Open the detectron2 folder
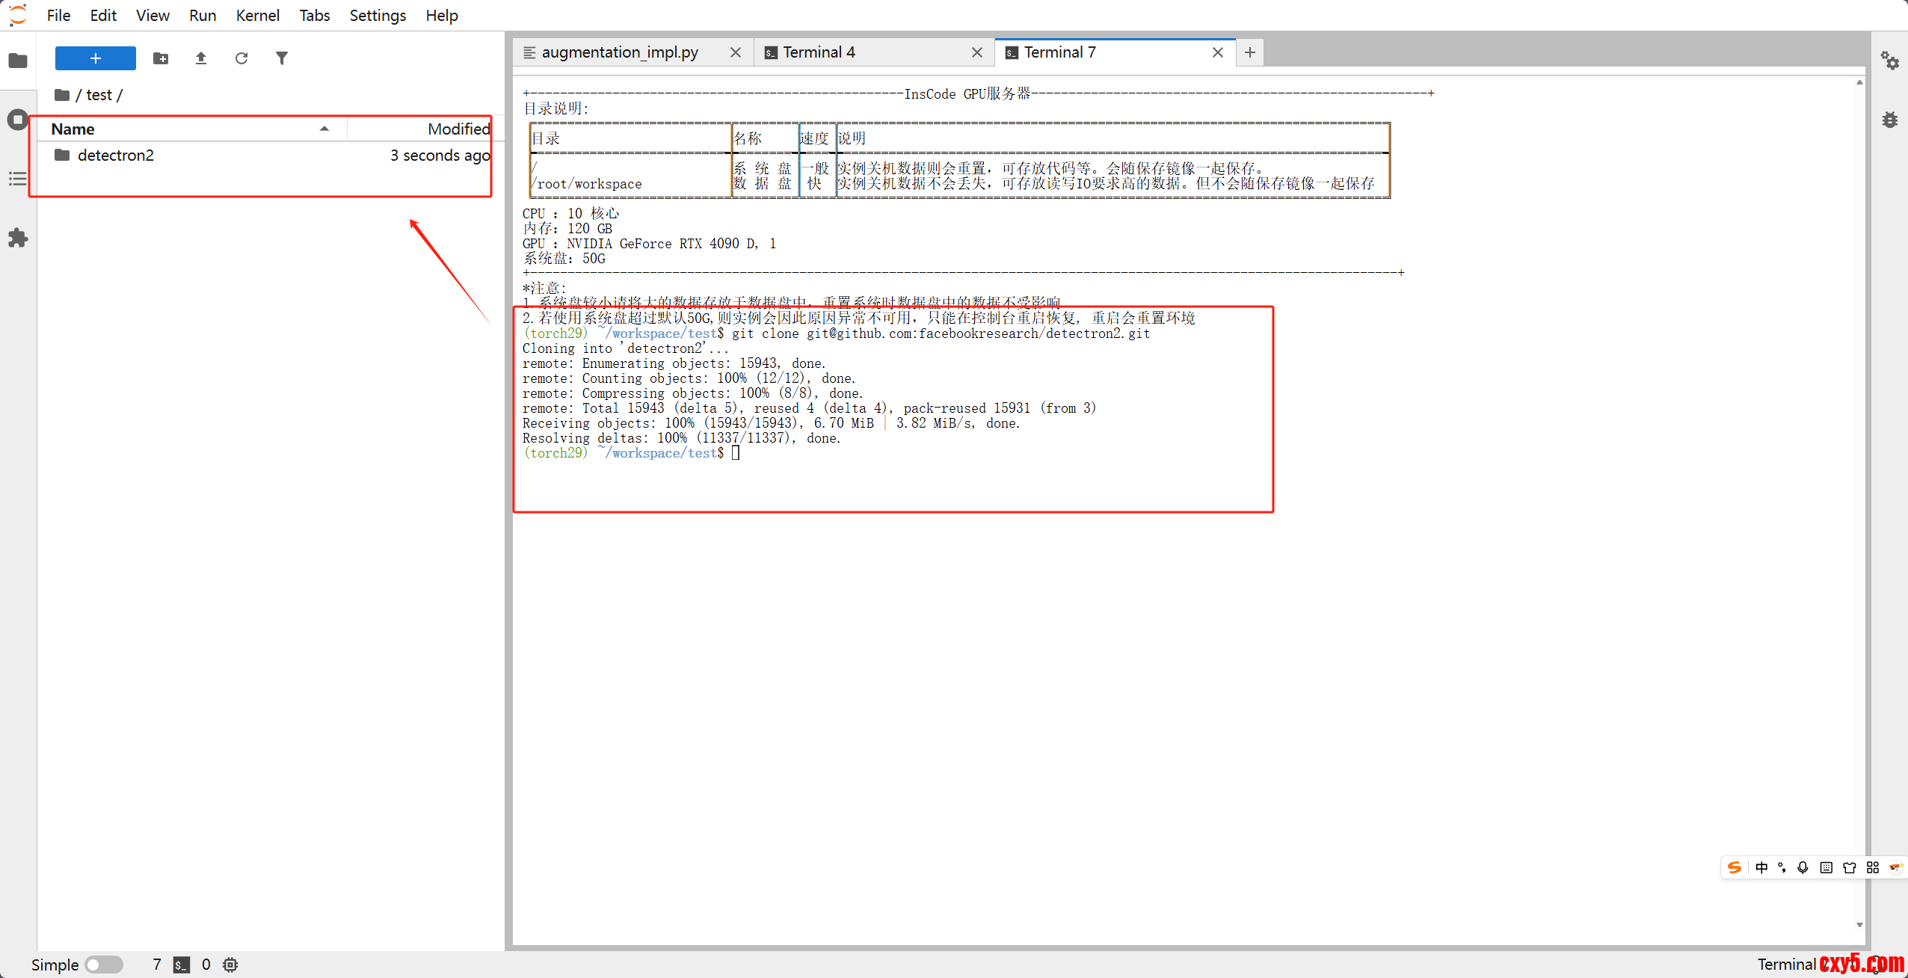The image size is (1908, 978). (x=116, y=155)
